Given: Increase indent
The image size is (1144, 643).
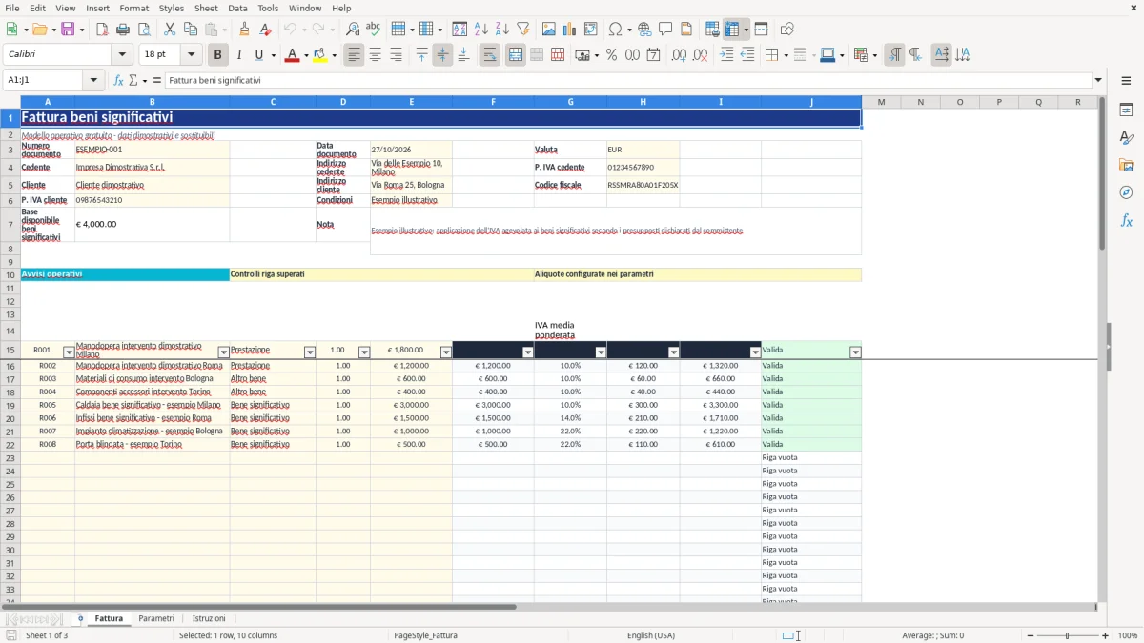Looking at the screenshot, I should [726, 55].
